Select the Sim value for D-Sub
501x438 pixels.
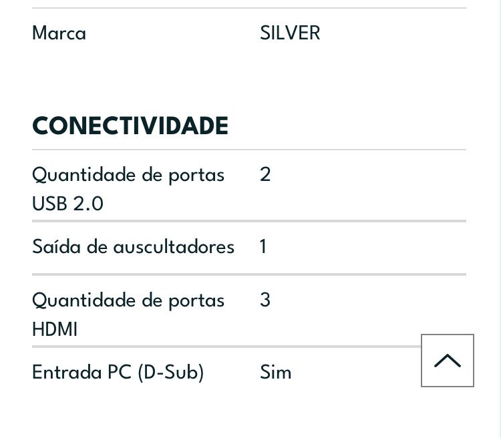point(275,372)
